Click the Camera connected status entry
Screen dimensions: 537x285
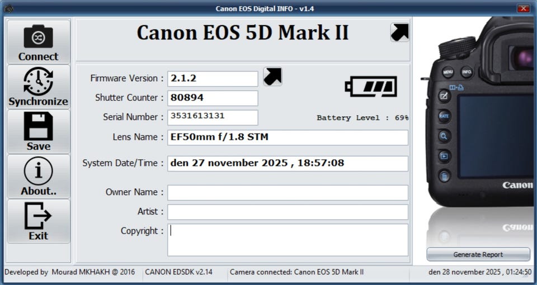click(x=296, y=272)
